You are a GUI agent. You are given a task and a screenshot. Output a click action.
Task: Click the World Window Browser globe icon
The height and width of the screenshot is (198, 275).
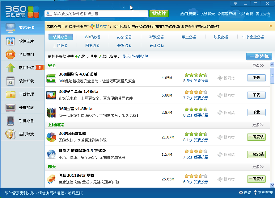51,155
